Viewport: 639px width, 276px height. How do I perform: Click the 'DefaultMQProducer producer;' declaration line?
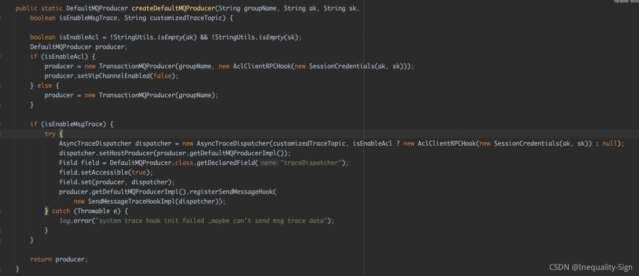(x=79, y=47)
